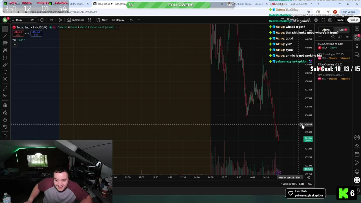Start bar Replay mode
The height and width of the screenshot is (203, 361).
(118, 20)
